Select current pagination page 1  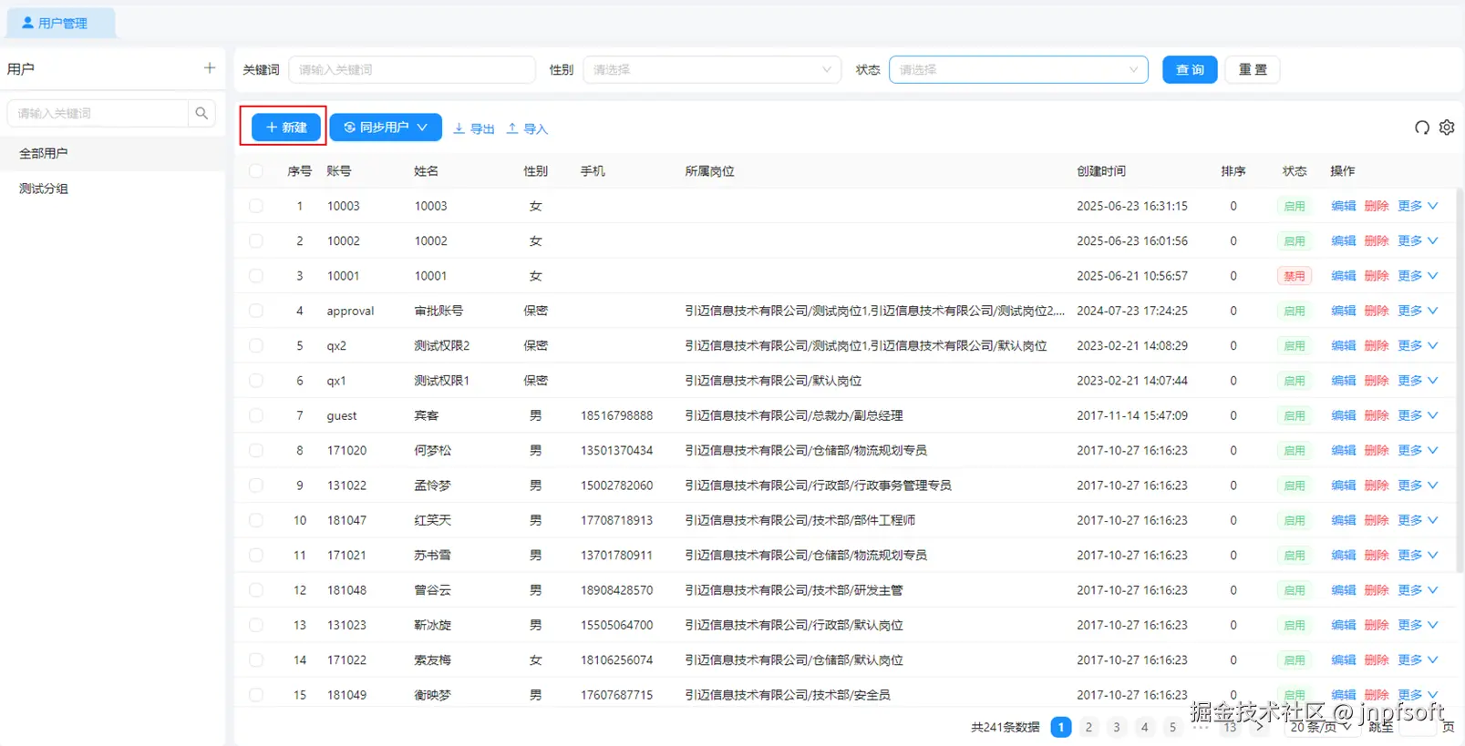pyautogui.click(x=1061, y=727)
